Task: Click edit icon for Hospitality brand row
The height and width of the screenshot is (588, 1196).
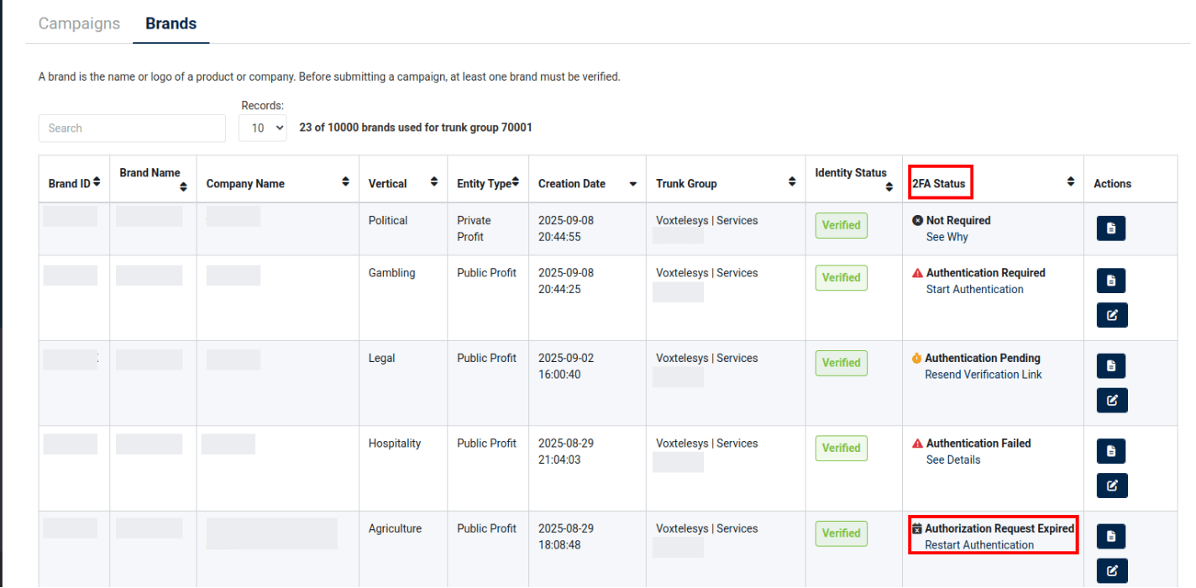Action: (x=1111, y=486)
